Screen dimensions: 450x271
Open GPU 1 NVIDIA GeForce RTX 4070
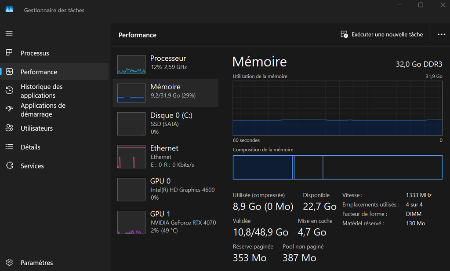(166, 222)
